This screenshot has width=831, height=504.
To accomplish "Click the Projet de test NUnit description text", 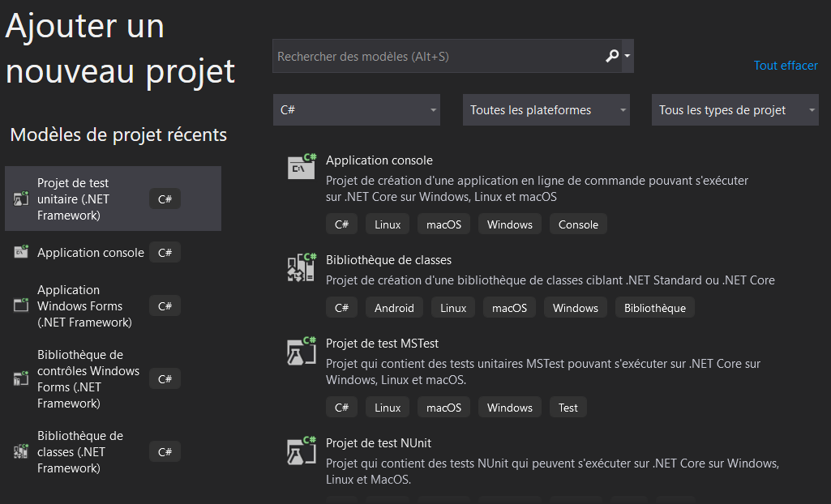I will coord(552,471).
